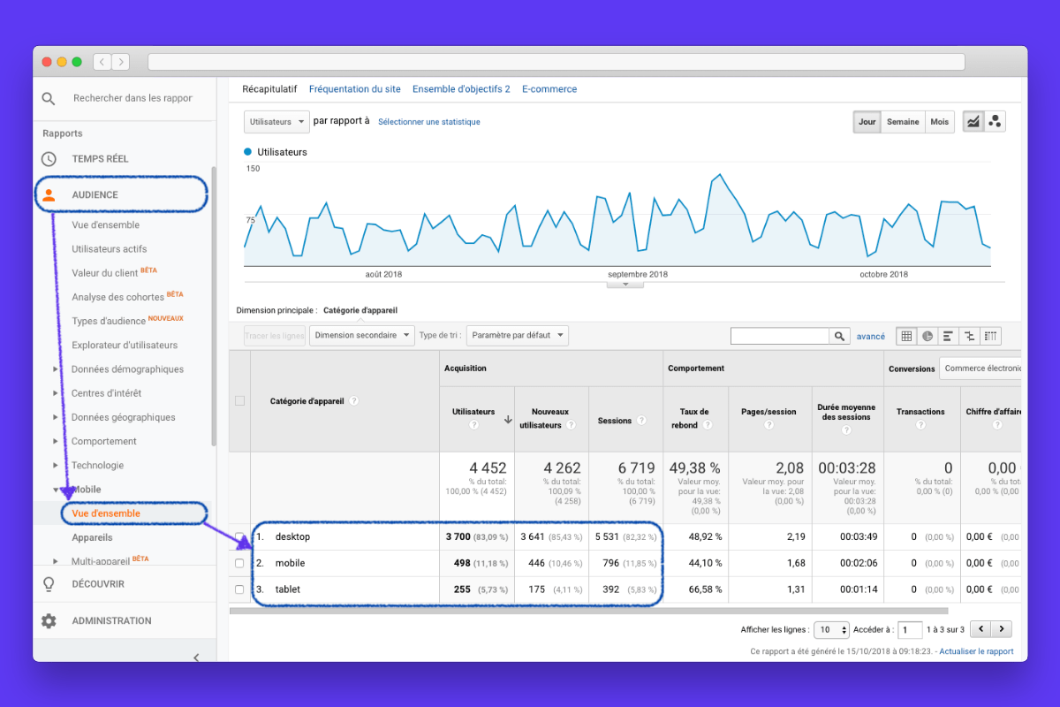Screen dimensions: 1060x707
Task: Switch to percentage pie chart table view
Action: 927,336
